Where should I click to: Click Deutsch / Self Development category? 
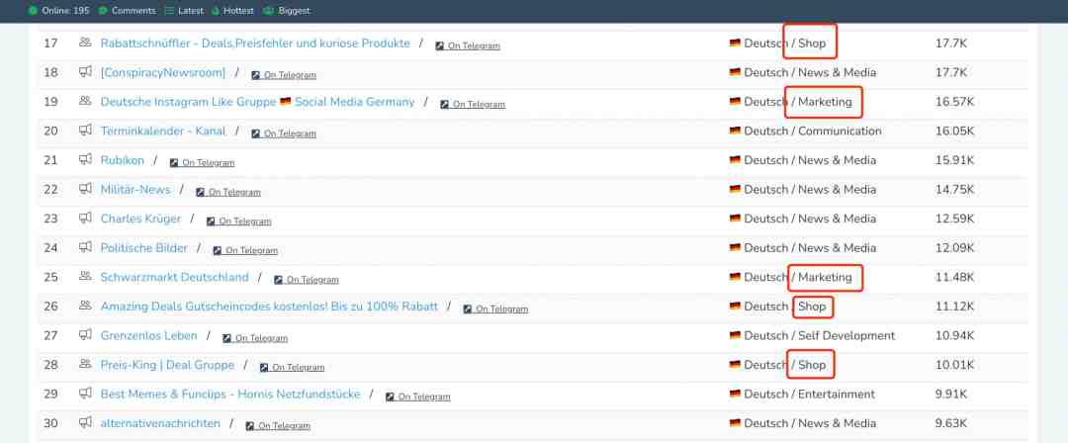[x=812, y=336]
